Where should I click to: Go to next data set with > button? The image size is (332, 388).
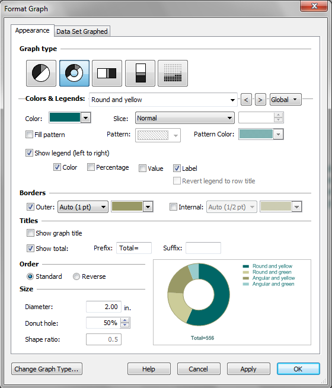click(260, 100)
